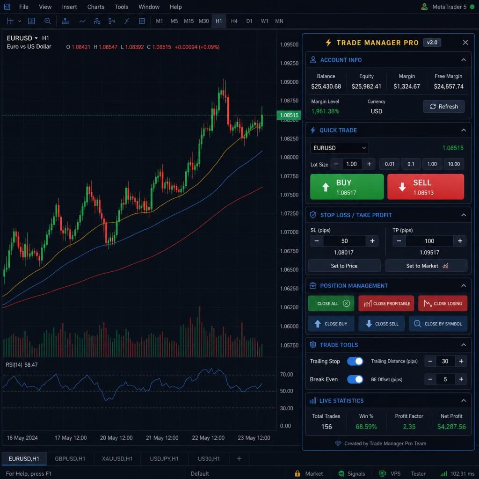This screenshot has width=479, height=479.
Task: Click the Refresh account button
Action: tap(443, 106)
